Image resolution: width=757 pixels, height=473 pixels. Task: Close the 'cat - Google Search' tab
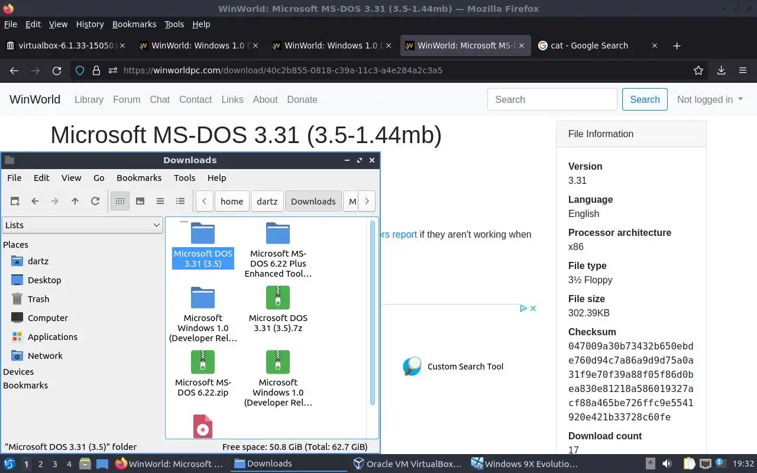click(654, 46)
